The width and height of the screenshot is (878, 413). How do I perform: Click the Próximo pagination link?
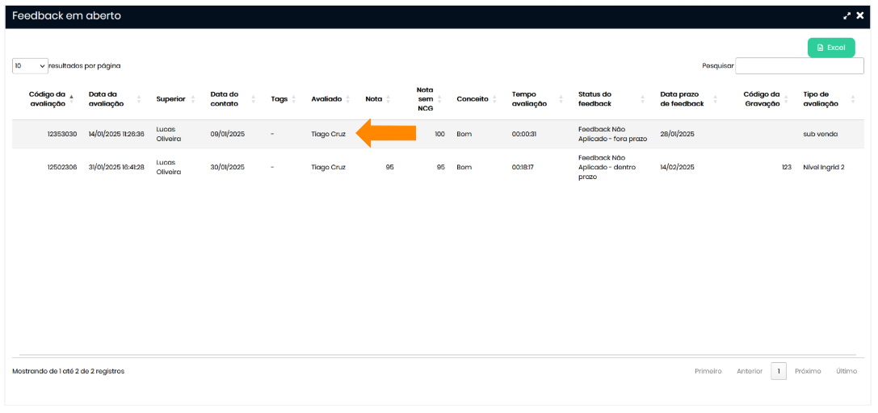(x=808, y=371)
